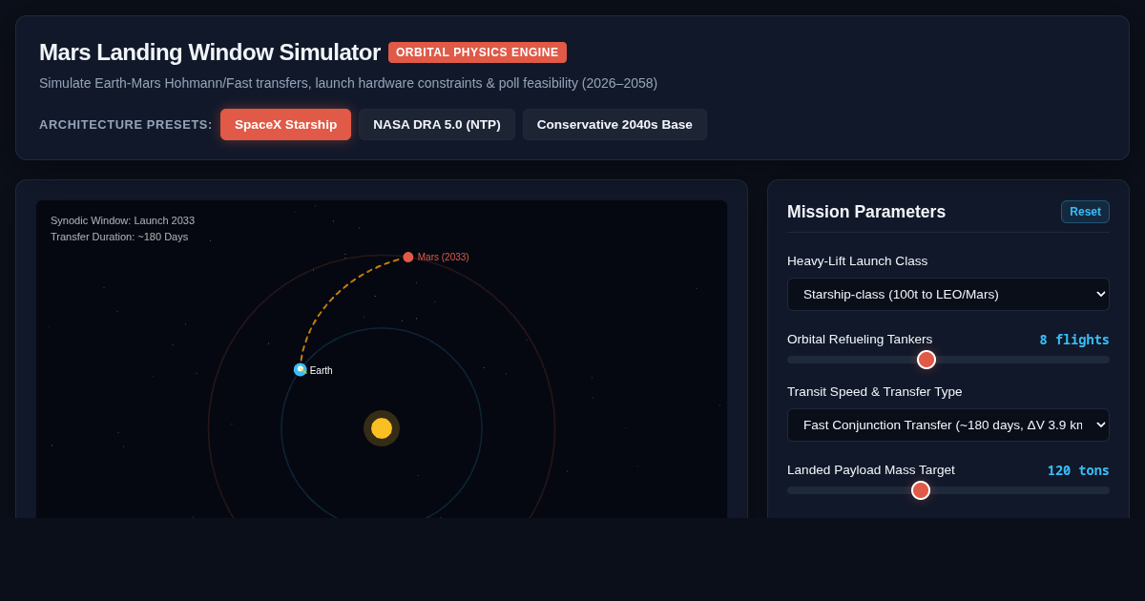Apply the Conservative 2040s Base preset
The image size is (1145, 601).
coord(614,124)
